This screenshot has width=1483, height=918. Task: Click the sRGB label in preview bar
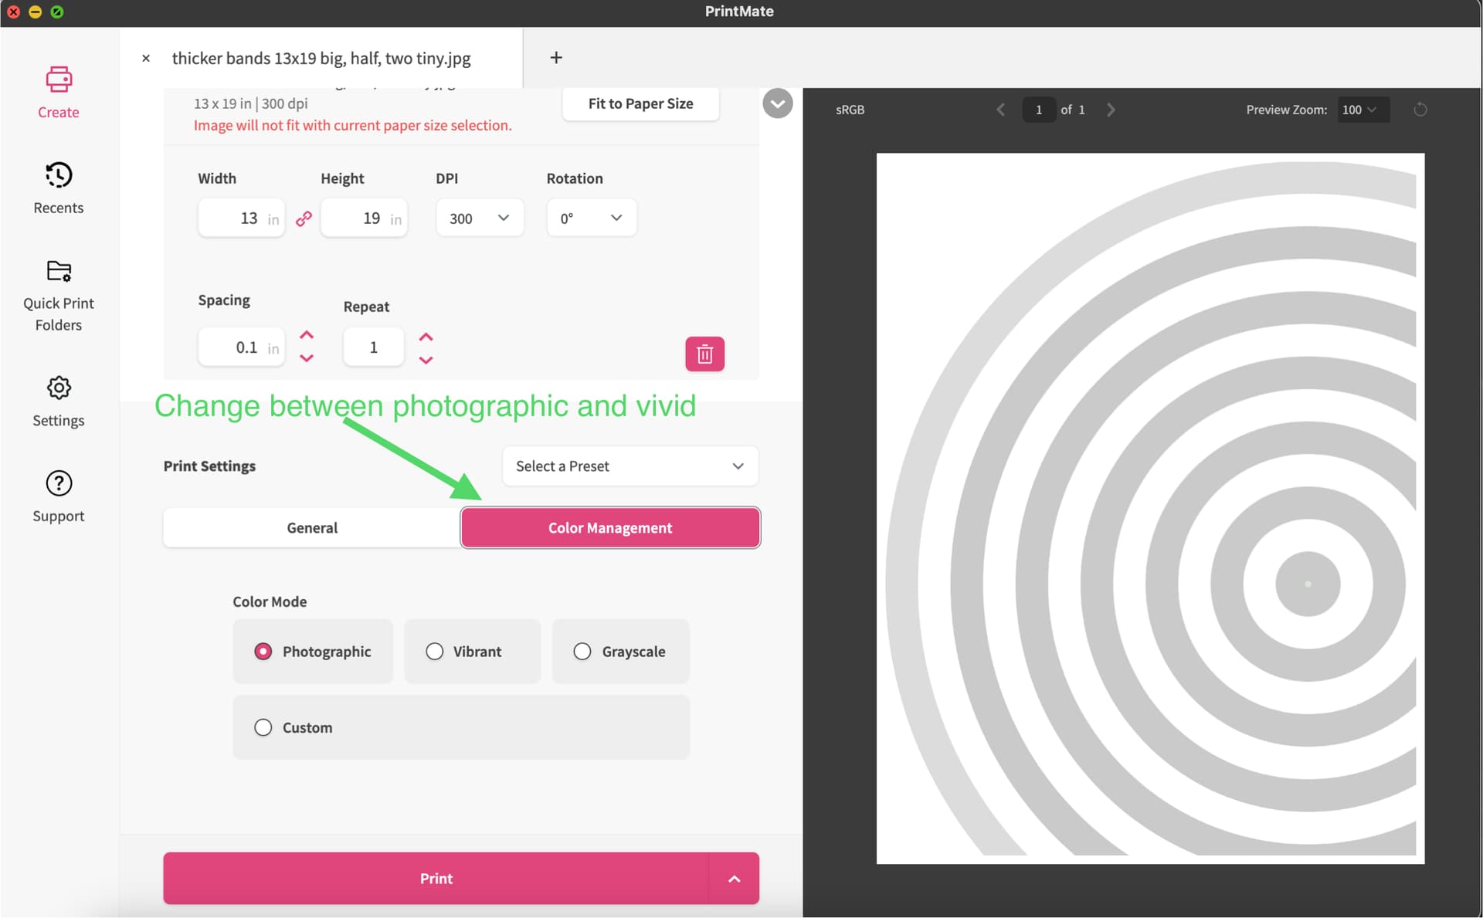click(x=850, y=110)
